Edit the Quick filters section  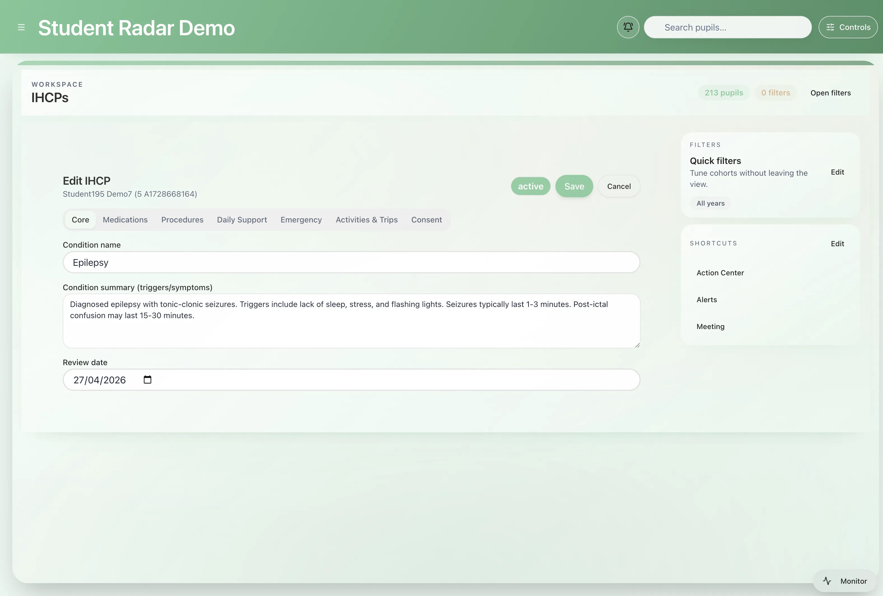[837, 172]
